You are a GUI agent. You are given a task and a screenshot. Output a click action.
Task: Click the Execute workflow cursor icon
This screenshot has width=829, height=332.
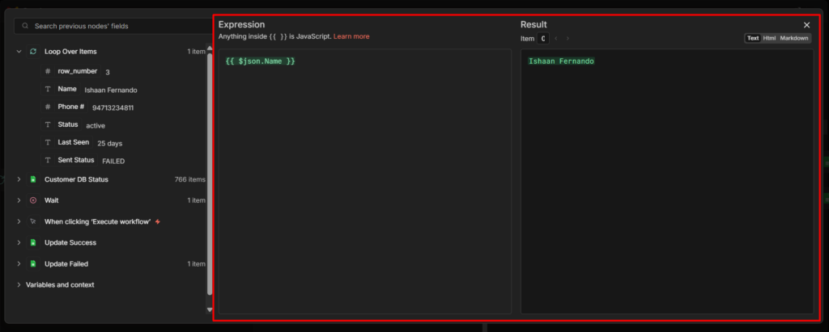coord(33,221)
